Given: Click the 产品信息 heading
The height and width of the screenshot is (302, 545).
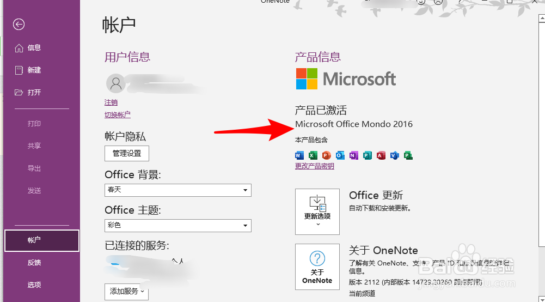Looking at the screenshot, I should point(318,57).
